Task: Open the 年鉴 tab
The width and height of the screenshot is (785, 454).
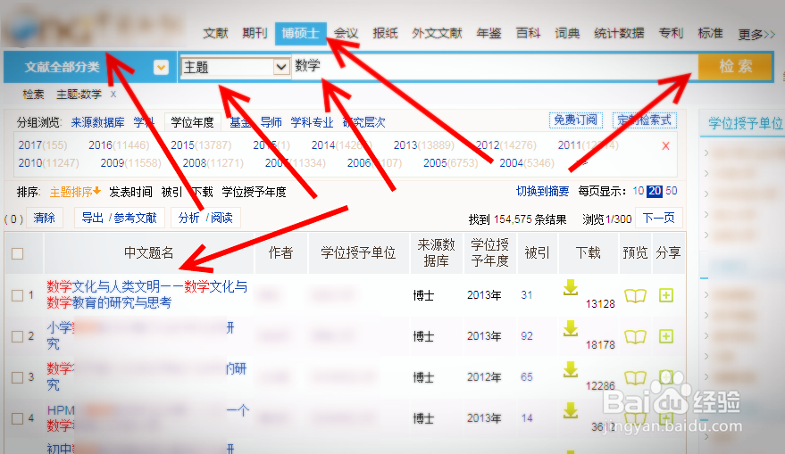Action: pos(489,33)
